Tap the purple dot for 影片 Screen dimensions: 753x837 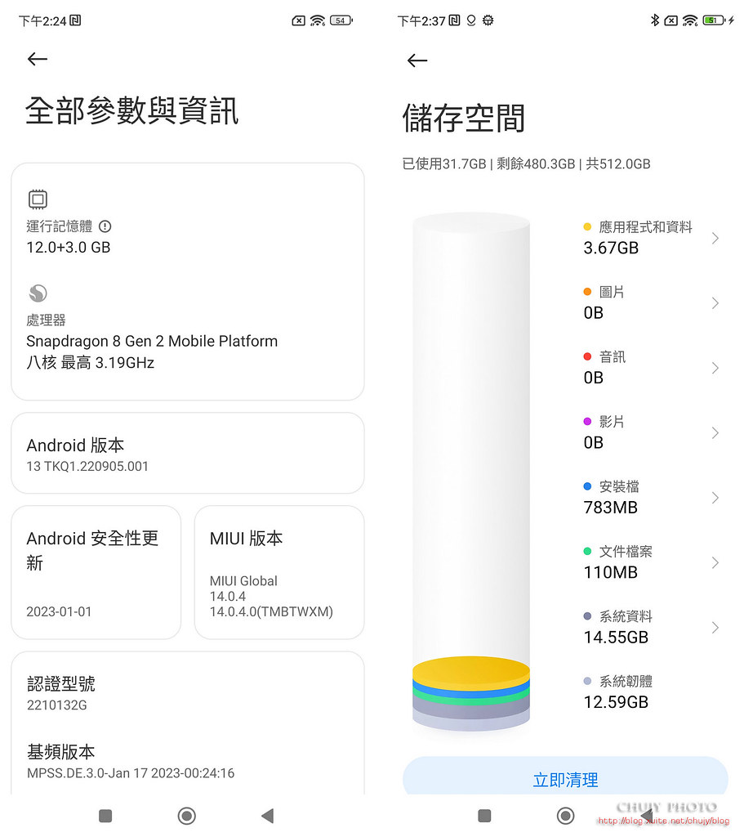[587, 421]
